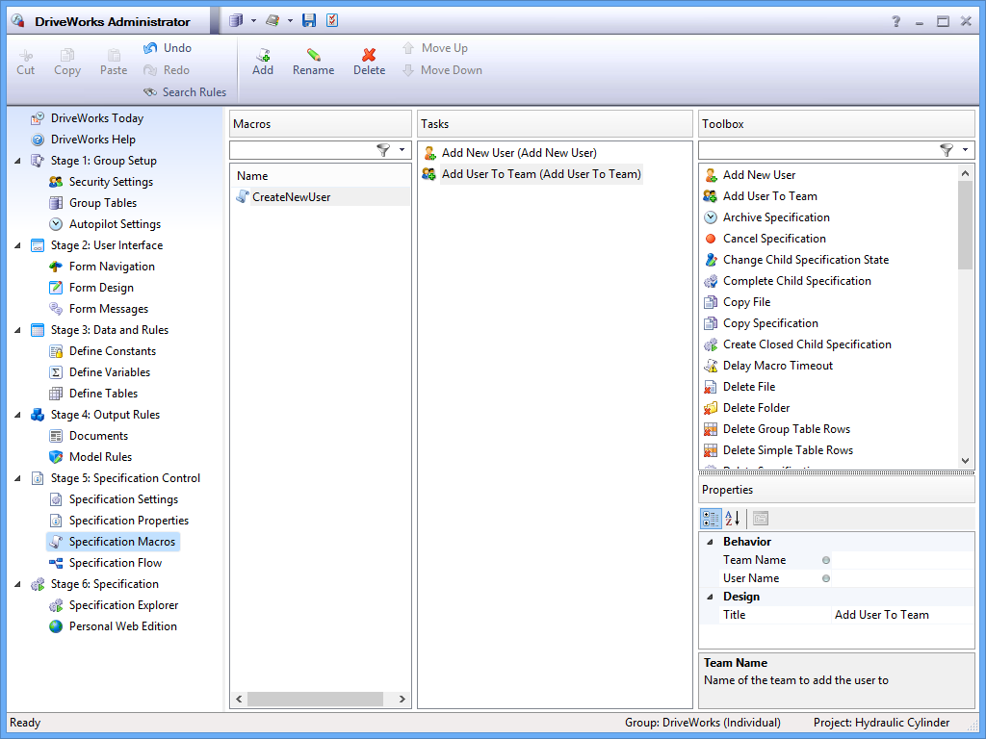The image size is (986, 739).
Task: Select the Add User To Team task
Action: (x=532, y=174)
